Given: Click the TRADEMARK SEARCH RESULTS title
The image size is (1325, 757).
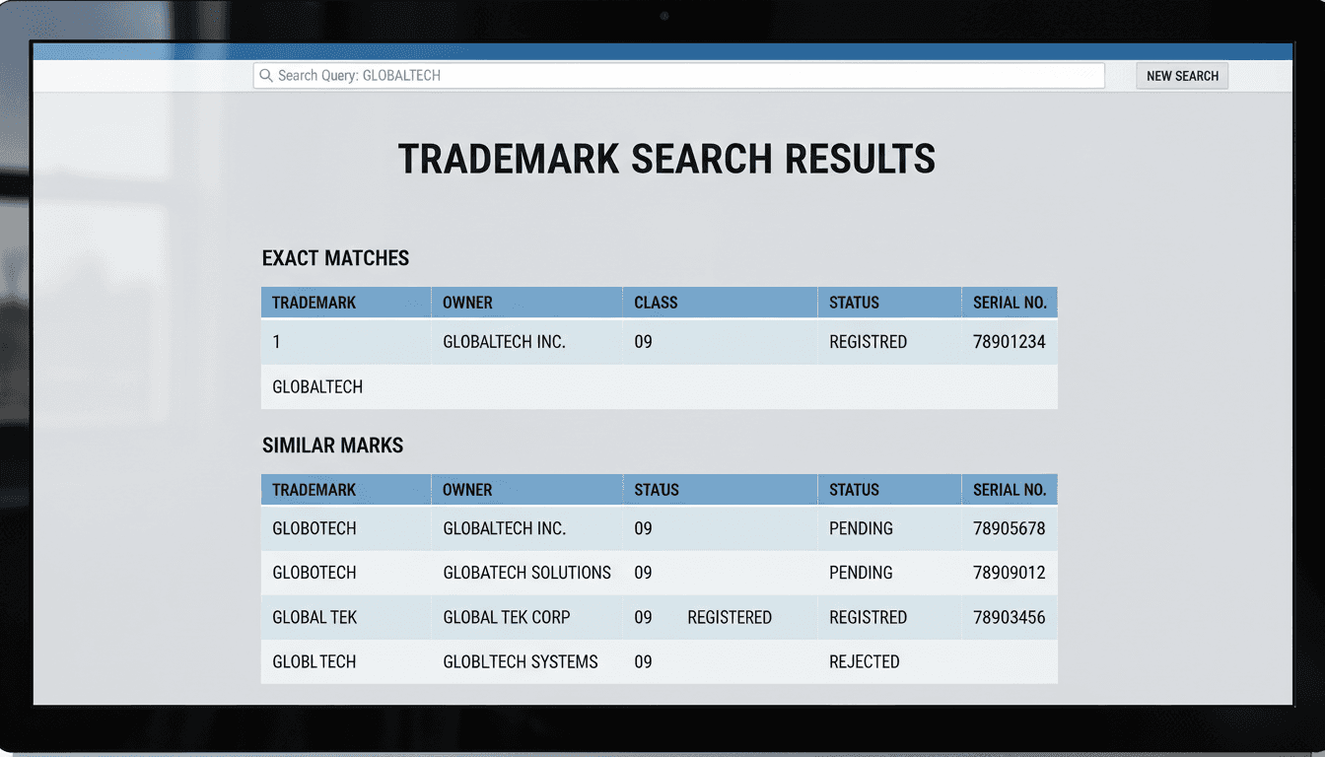Looking at the screenshot, I should 666,160.
